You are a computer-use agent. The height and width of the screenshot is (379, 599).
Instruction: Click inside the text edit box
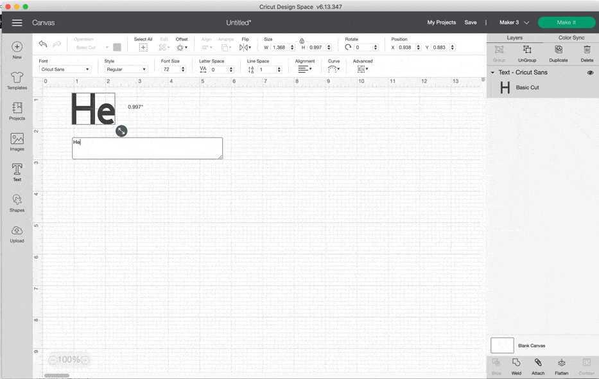pyautogui.click(x=147, y=148)
